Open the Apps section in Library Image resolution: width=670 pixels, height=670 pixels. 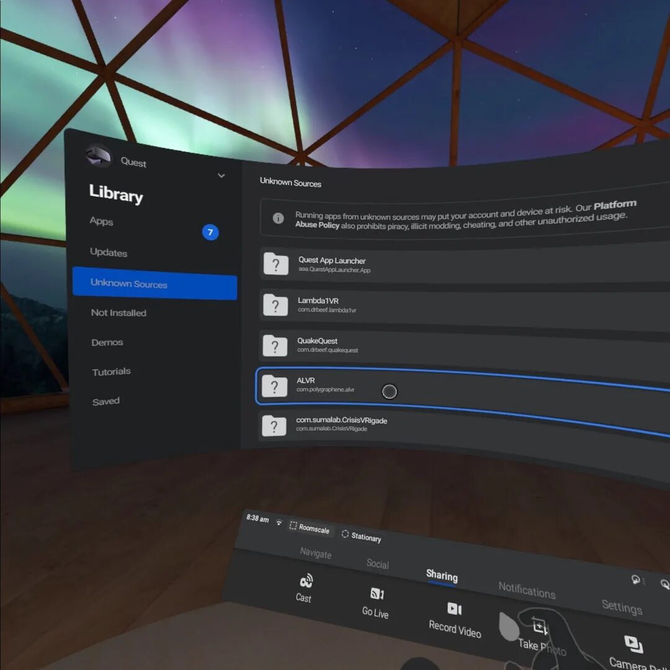pyautogui.click(x=101, y=221)
